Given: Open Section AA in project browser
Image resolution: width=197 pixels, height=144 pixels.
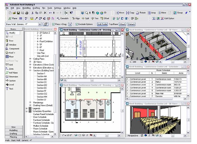Looking at the screenshot, I should [x=42, y=76].
